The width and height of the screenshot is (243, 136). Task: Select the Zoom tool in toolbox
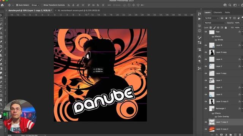point(1,104)
